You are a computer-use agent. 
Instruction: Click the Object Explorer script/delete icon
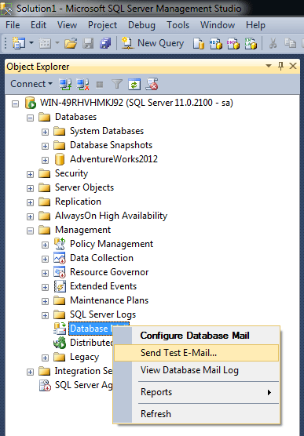[152, 84]
